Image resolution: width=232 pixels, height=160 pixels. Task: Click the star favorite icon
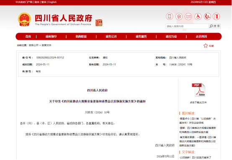206,46
